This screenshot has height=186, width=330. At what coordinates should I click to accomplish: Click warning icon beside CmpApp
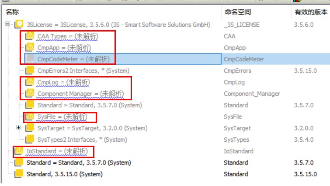(x=30, y=47)
